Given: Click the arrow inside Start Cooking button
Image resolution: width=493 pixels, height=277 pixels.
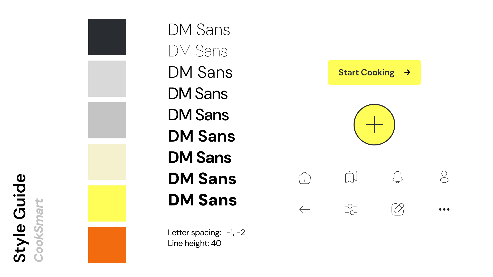Looking at the screenshot, I should [x=407, y=73].
